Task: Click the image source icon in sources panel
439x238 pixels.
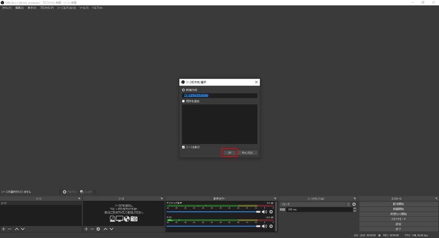Action: pos(112,219)
